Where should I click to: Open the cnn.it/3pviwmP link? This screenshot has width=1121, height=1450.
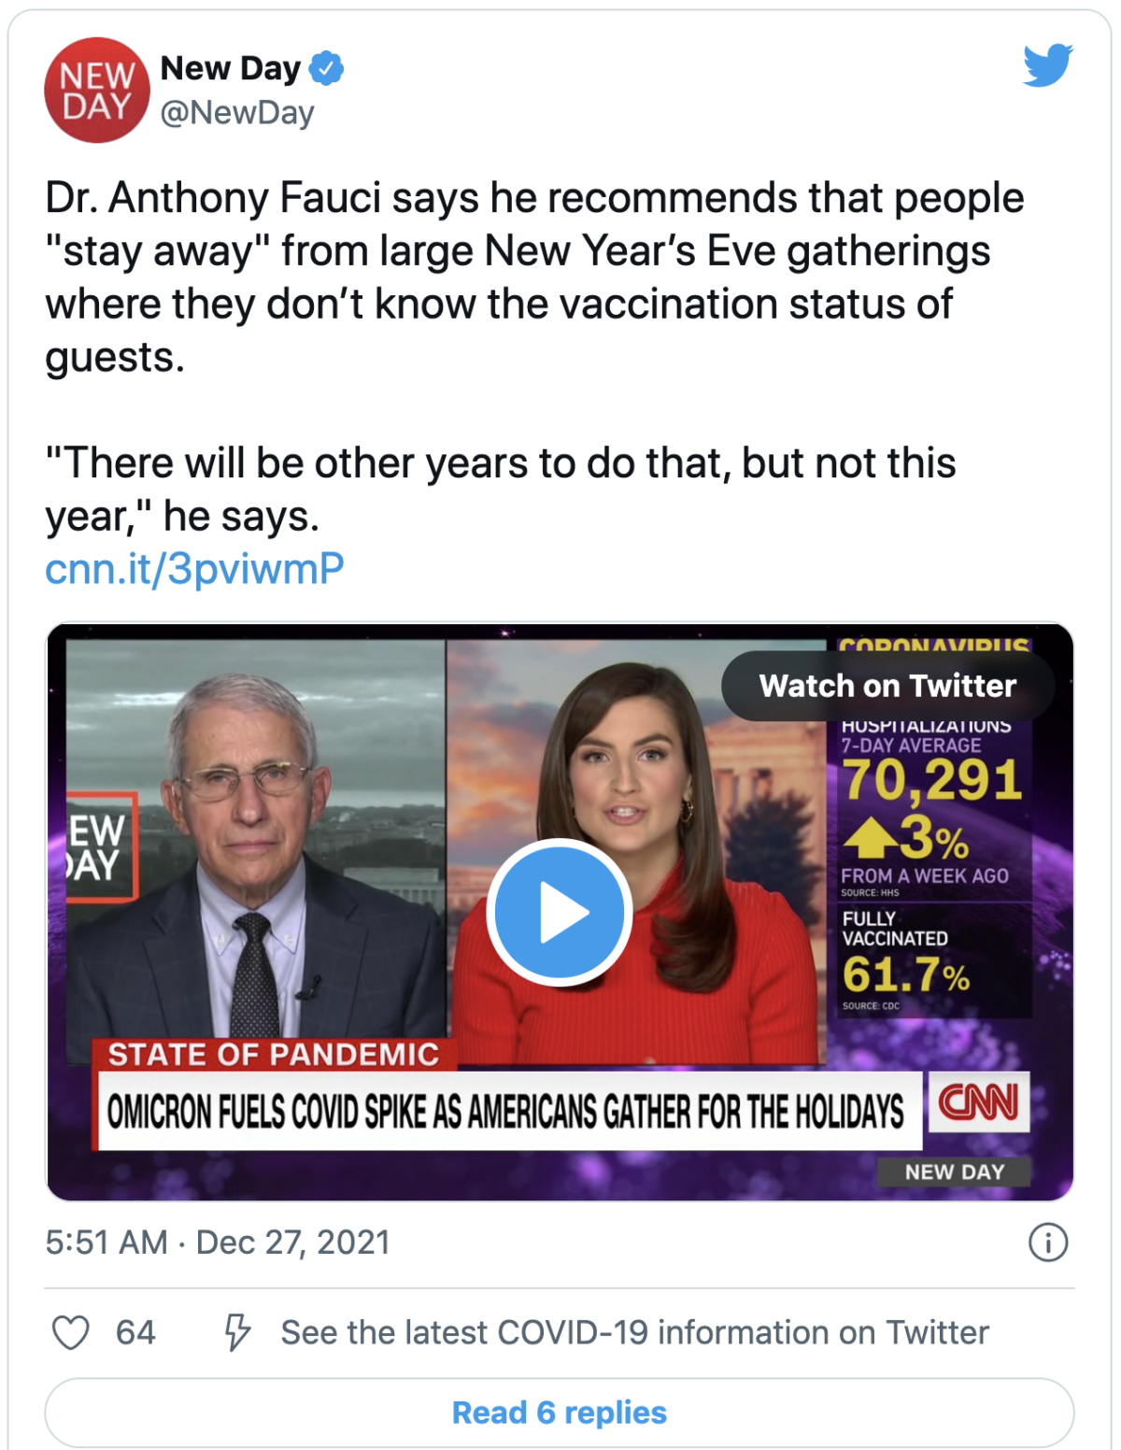coord(194,568)
